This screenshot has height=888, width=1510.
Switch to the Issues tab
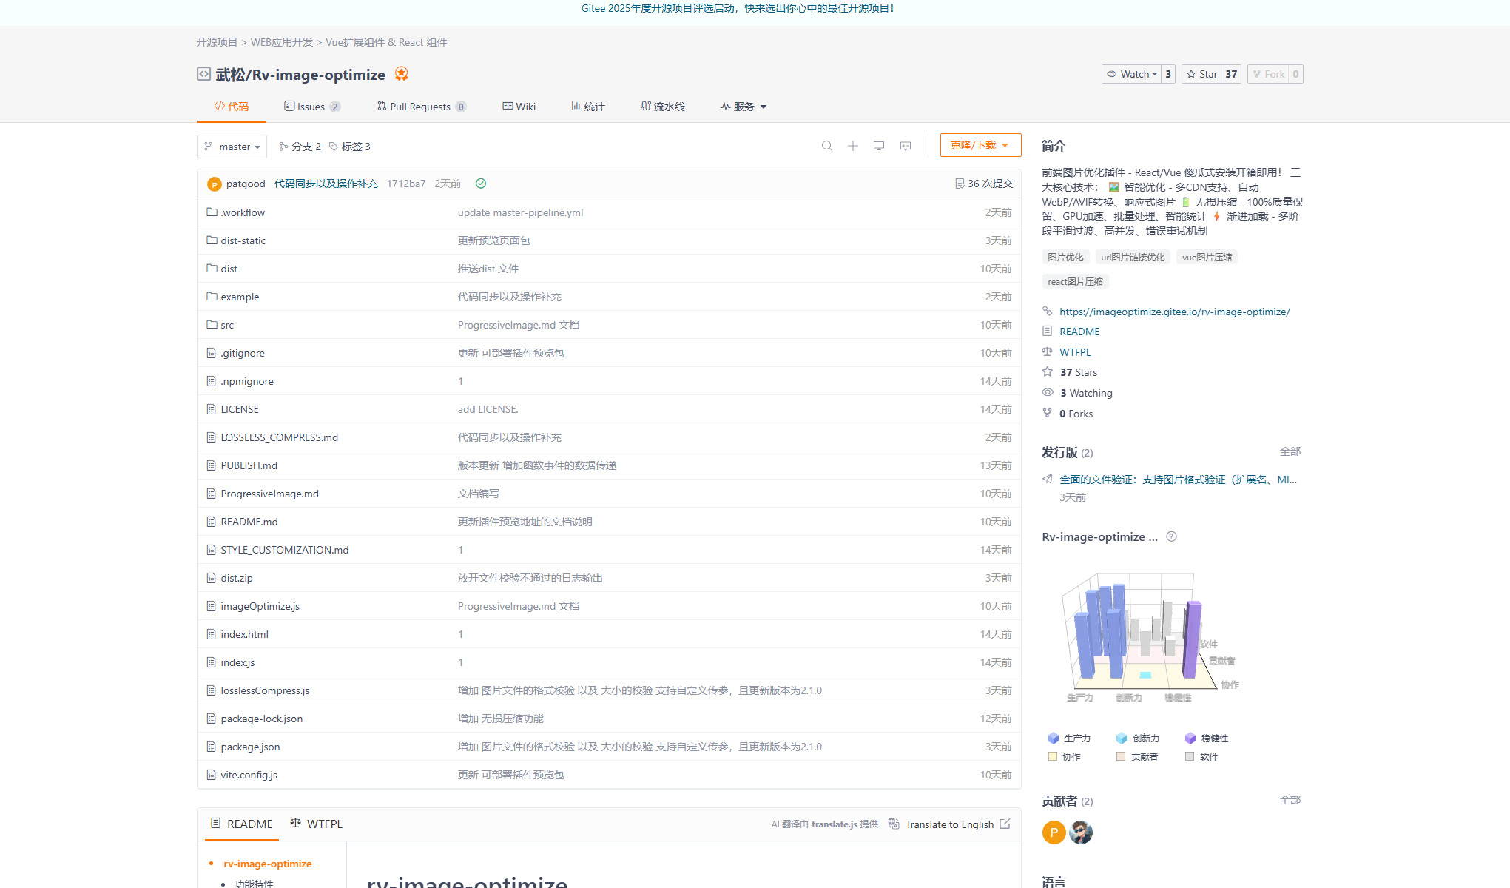pyautogui.click(x=311, y=107)
